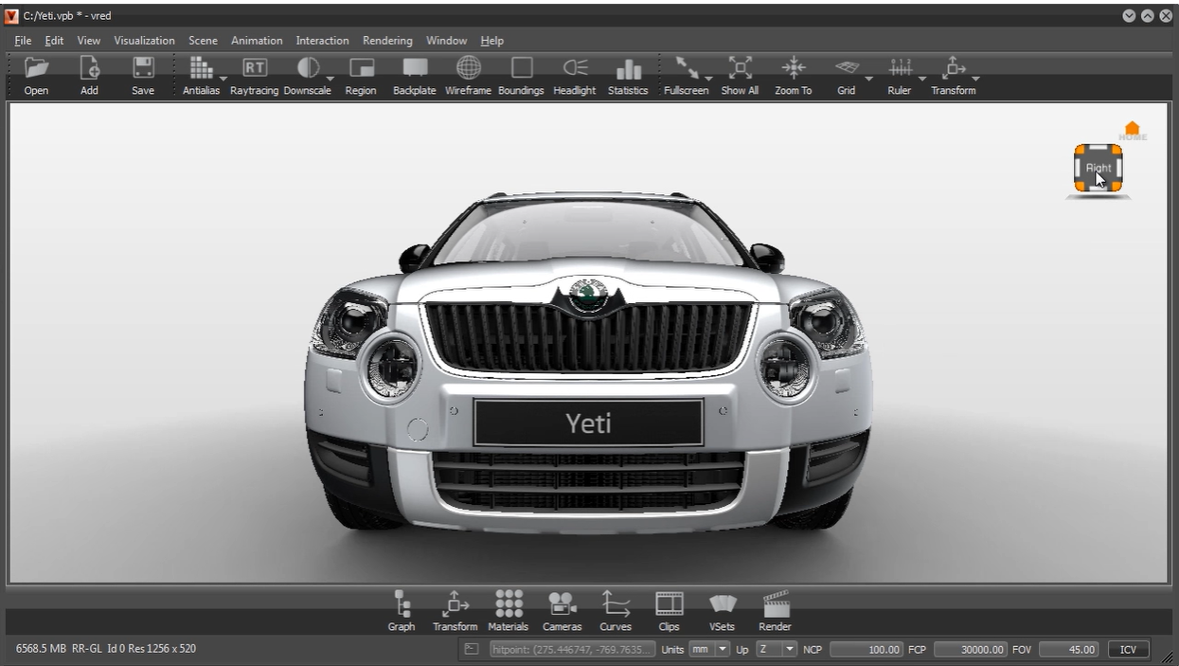Expand the Antialias dropdown arrow
Image resolution: width=1179 pixels, height=666 pixels.
click(x=223, y=79)
